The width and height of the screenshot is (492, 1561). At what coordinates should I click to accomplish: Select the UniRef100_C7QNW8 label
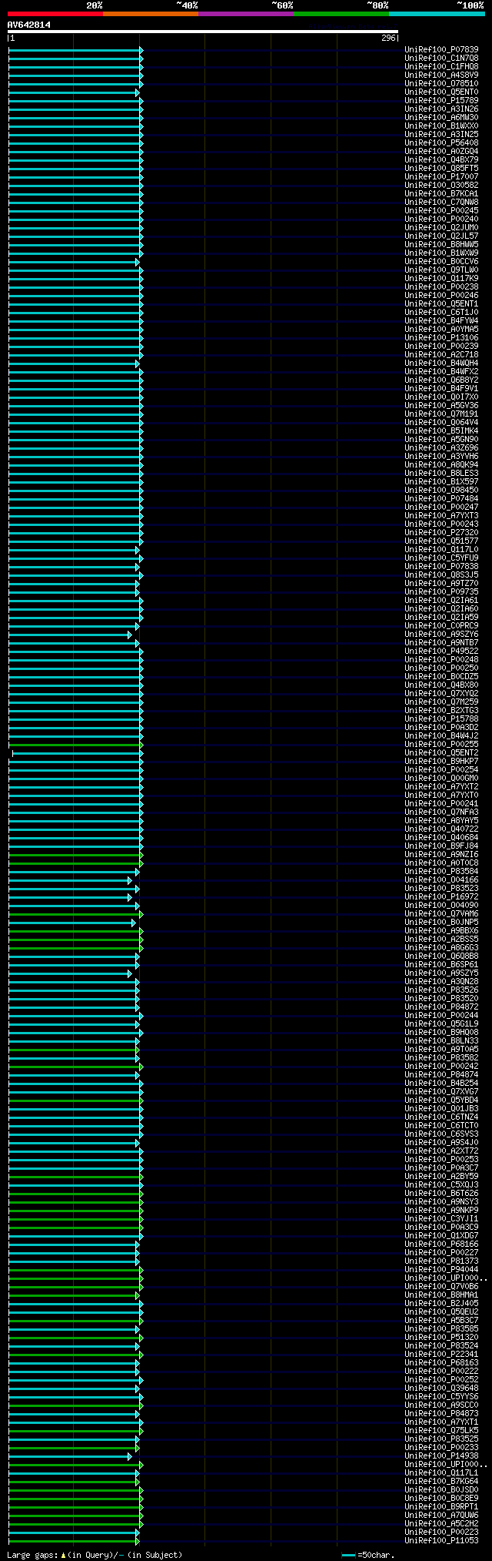pos(441,202)
